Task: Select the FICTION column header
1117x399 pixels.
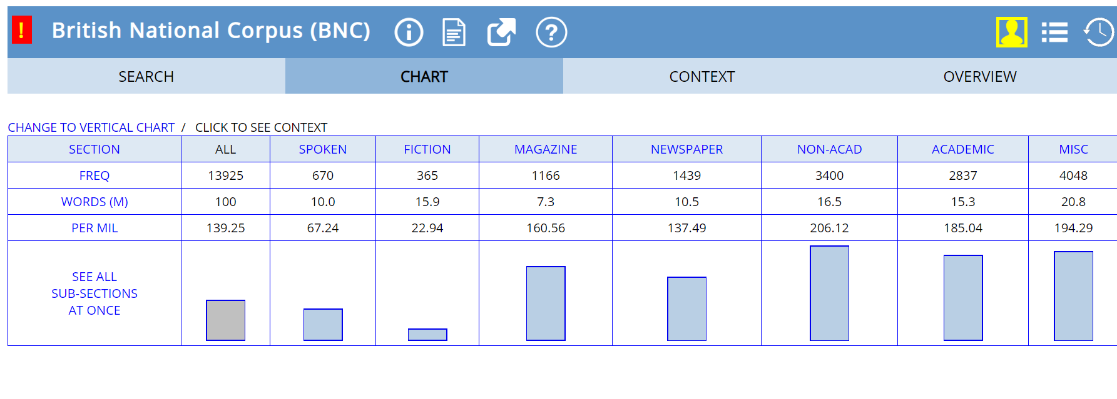Action: (x=427, y=149)
